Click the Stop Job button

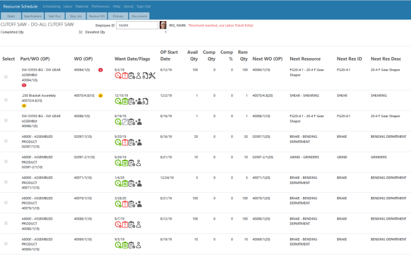tap(76, 16)
